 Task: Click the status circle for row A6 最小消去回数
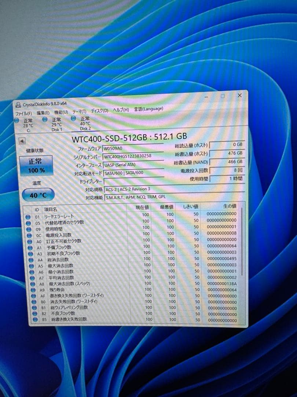click(32, 272)
